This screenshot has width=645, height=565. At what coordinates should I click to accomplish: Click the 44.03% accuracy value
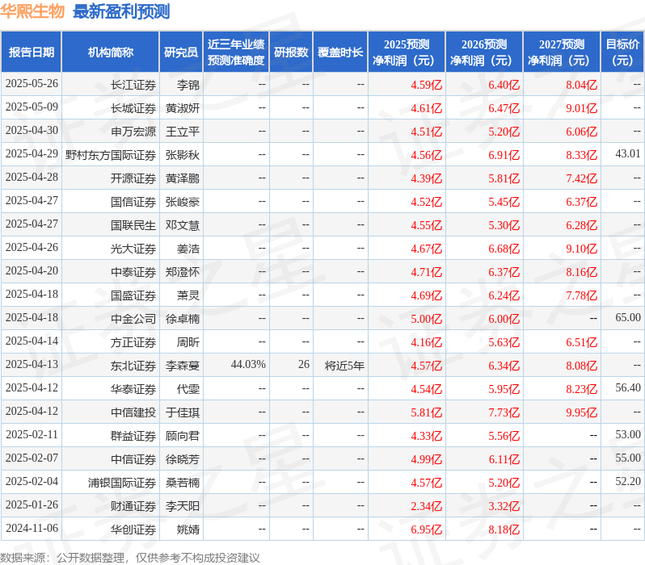pyautogui.click(x=248, y=365)
